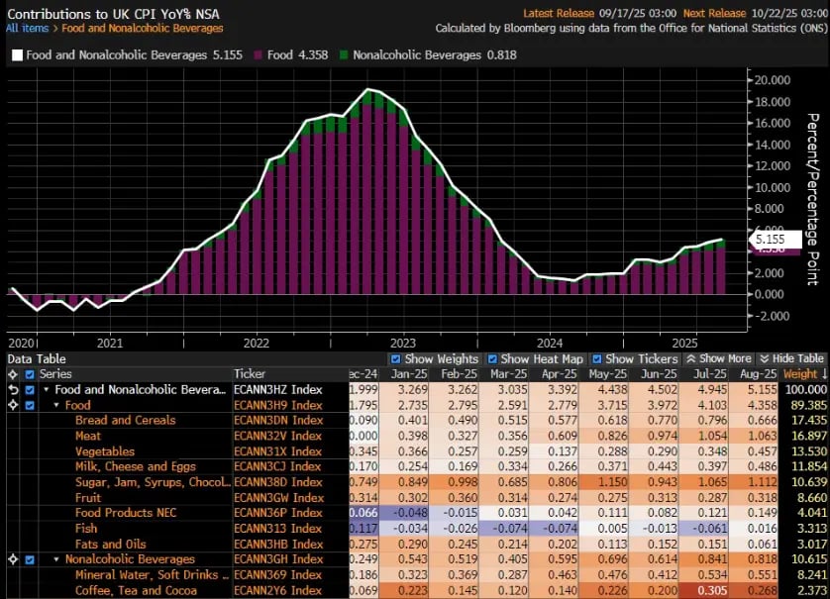This screenshot has width=830, height=599.
Task: Click the crosshair icon next to Food row
Action: 12,405
